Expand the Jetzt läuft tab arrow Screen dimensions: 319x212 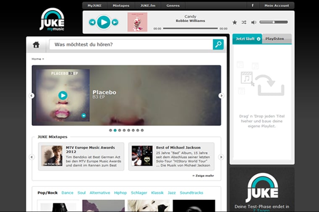tap(259, 39)
